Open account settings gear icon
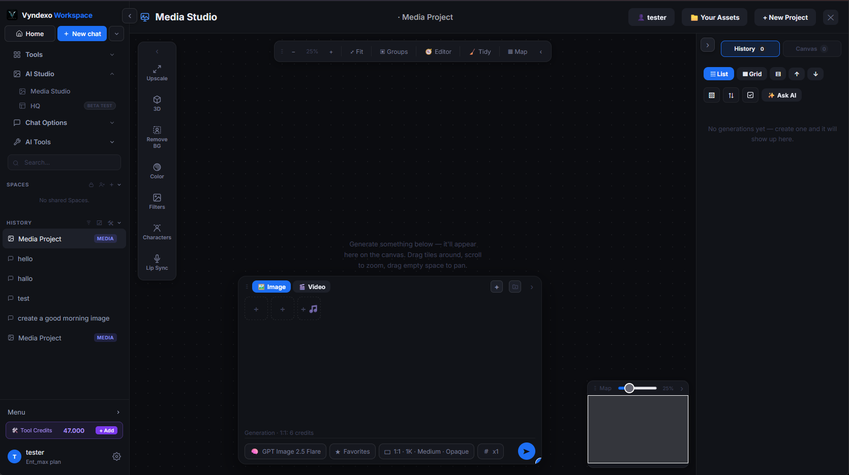The width and height of the screenshot is (849, 475). pos(116,457)
